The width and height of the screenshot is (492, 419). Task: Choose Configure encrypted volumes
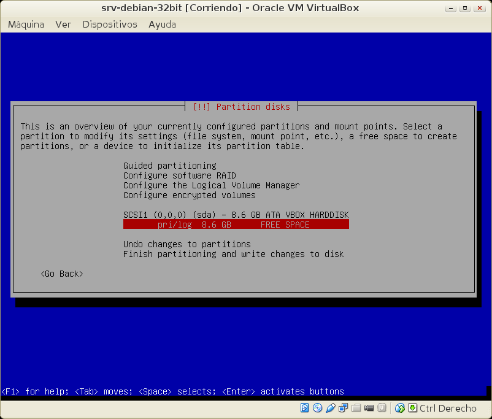coord(190,195)
